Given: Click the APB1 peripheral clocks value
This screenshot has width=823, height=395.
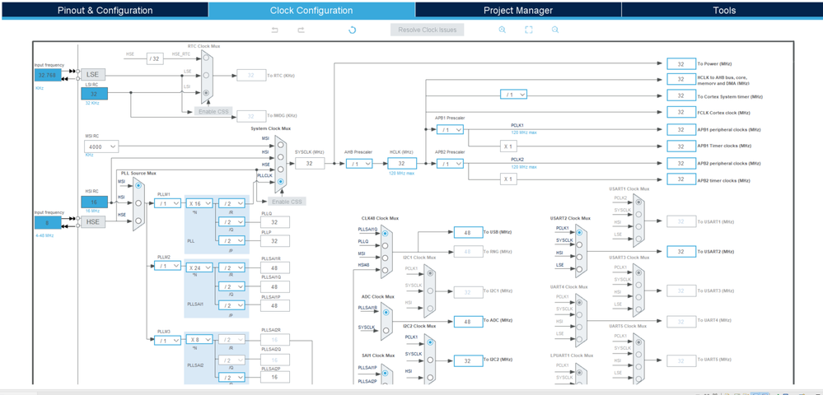Looking at the screenshot, I should [681, 129].
